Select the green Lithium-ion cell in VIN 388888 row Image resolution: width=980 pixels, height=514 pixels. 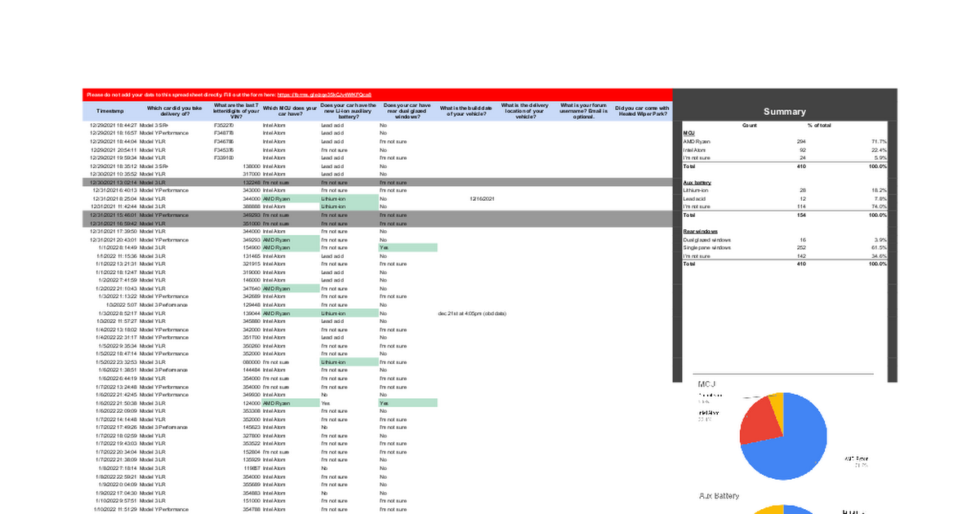pyautogui.click(x=349, y=207)
